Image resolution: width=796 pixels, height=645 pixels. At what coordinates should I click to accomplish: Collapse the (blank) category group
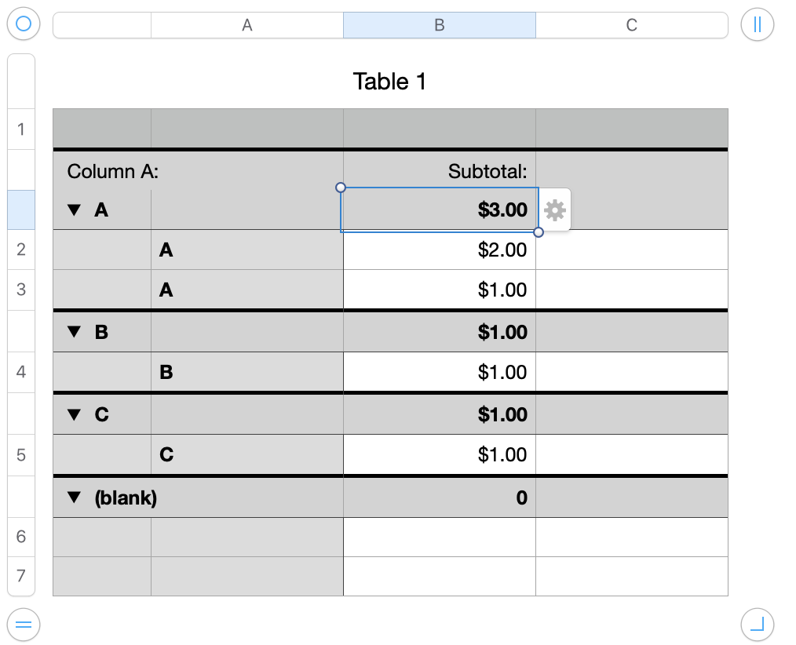(75, 497)
